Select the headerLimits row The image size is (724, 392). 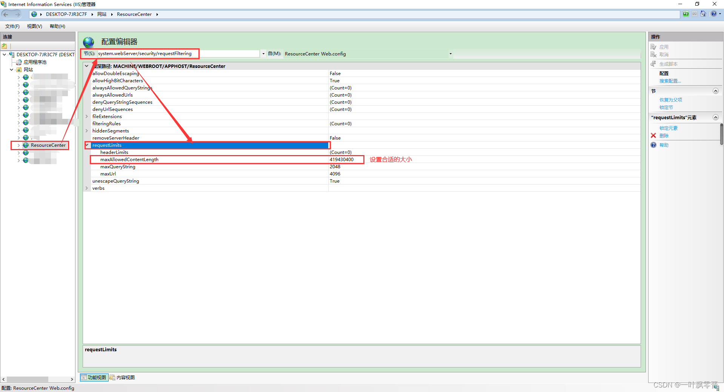tap(365, 152)
